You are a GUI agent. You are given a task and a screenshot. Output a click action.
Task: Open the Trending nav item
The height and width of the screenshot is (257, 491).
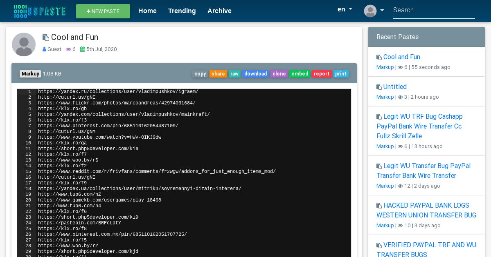[x=182, y=11]
